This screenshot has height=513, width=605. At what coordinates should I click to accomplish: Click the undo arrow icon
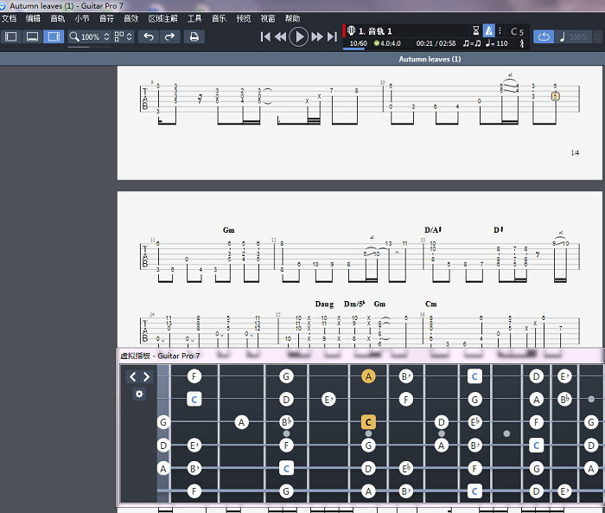pos(149,36)
